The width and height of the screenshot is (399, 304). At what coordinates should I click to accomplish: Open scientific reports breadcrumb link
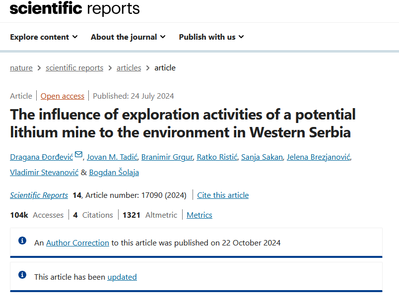tap(74, 68)
